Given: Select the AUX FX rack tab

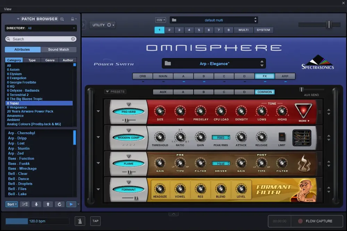Looking at the screenshot, I should coord(163,92).
